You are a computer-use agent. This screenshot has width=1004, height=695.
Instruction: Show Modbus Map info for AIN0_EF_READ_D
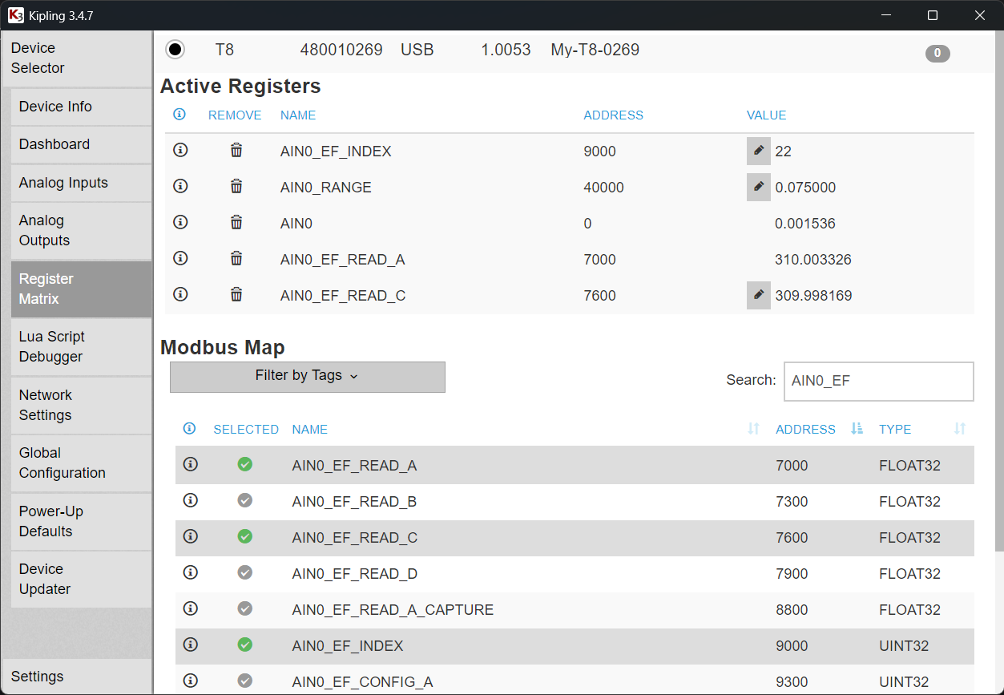[190, 572]
